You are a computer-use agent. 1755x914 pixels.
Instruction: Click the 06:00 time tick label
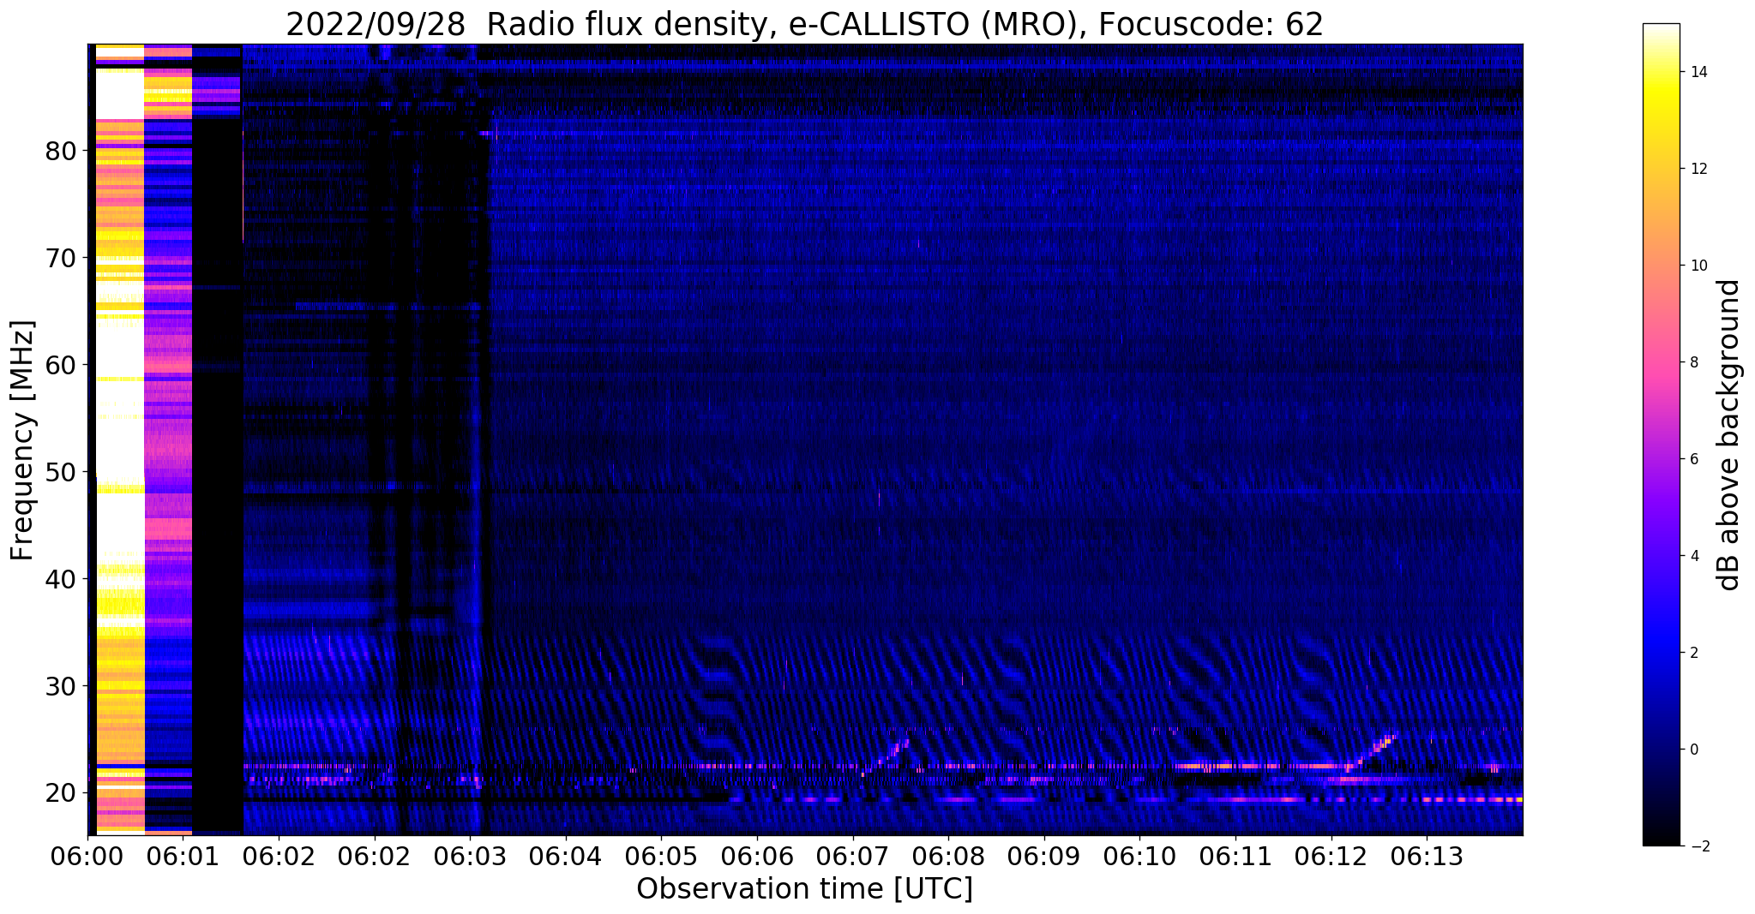(87, 857)
